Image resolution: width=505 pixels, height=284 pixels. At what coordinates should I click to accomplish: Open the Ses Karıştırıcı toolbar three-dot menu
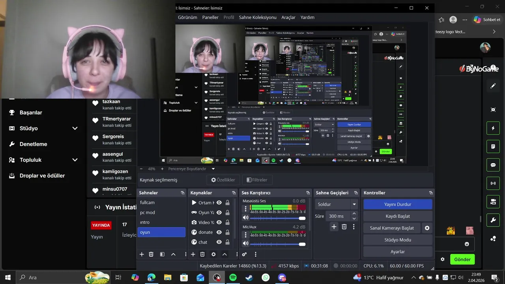(x=256, y=254)
